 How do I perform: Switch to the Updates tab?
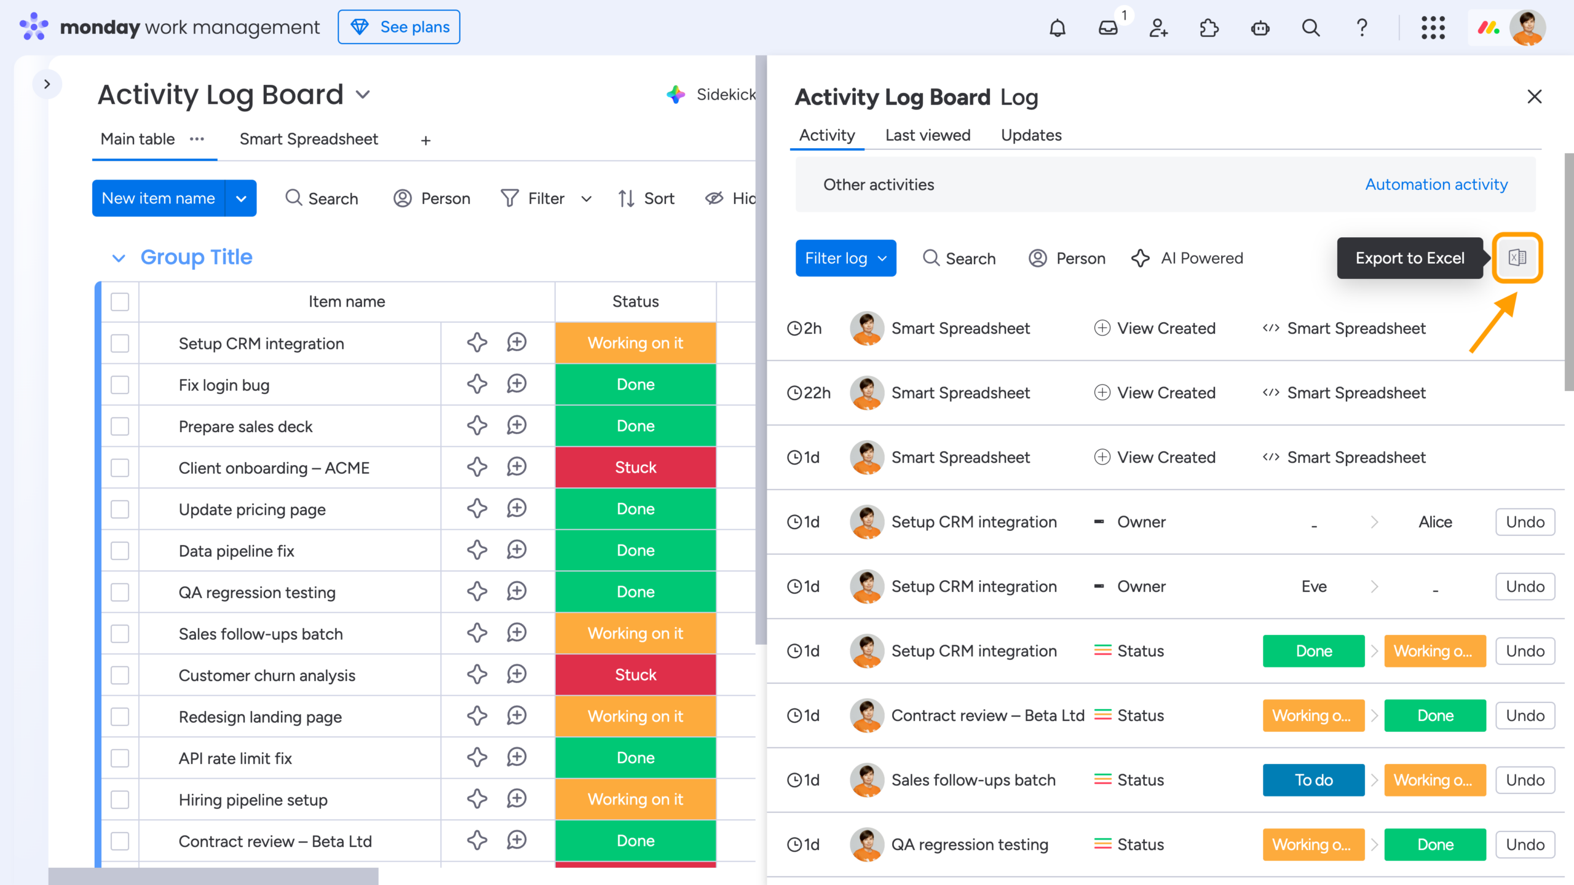coord(1031,135)
